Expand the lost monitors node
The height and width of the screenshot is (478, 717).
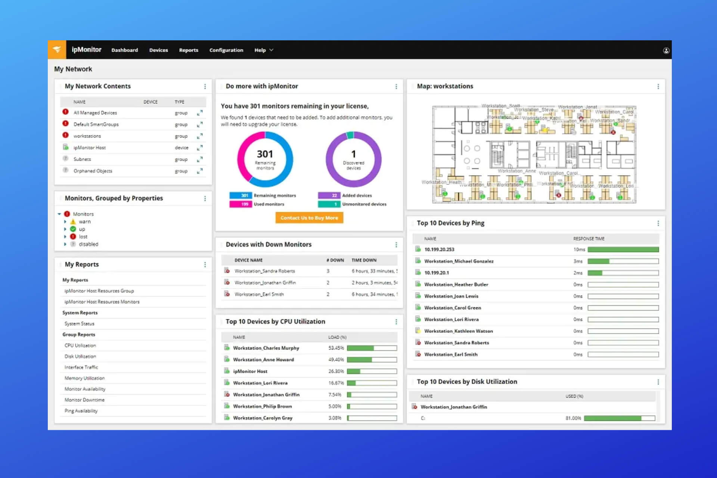pyautogui.click(x=65, y=236)
